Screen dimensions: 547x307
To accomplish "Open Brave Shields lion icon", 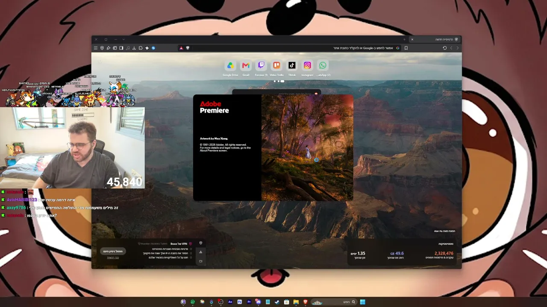I will click(188, 48).
